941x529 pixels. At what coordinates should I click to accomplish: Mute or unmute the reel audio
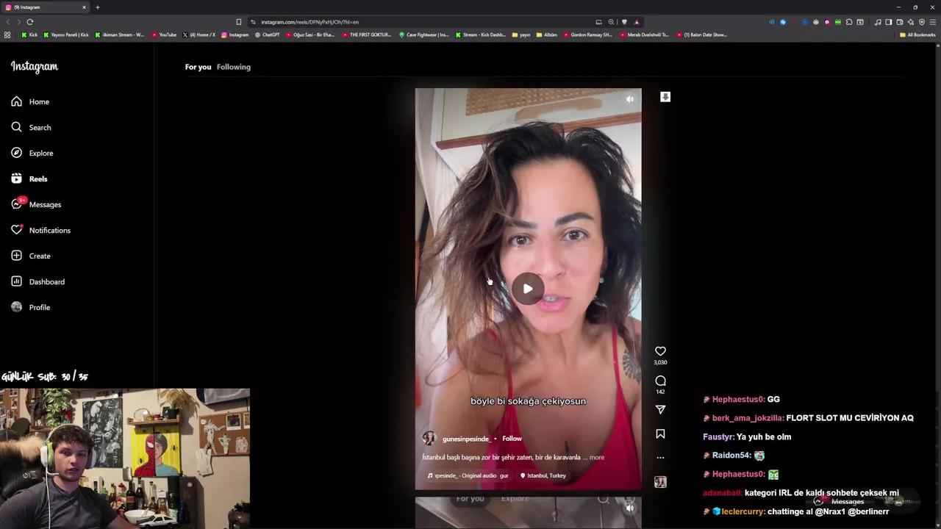629,99
